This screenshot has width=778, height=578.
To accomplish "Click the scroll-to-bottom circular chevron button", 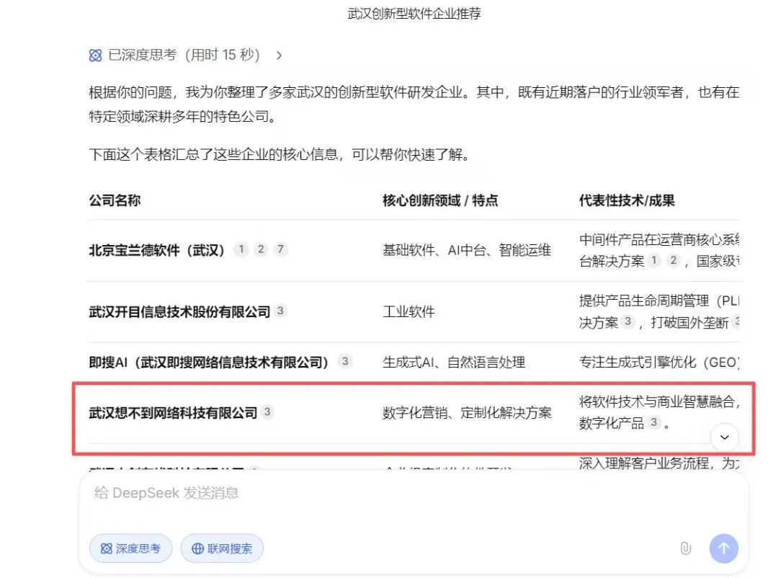I will [x=725, y=437].
